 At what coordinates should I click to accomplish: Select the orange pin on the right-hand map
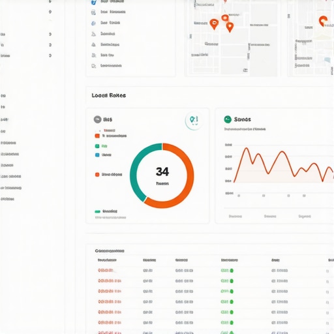323,22
